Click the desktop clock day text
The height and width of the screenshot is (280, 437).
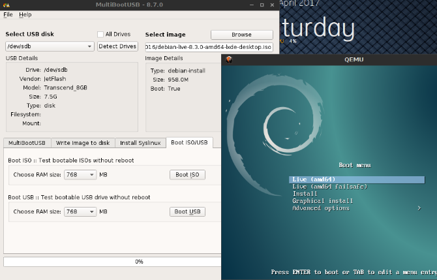[x=318, y=29]
